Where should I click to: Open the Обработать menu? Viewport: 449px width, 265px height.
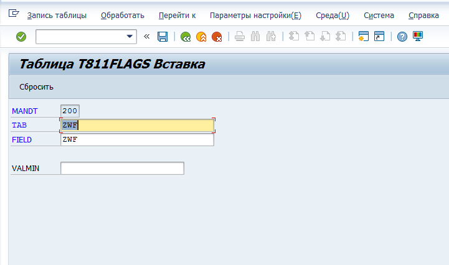click(123, 16)
